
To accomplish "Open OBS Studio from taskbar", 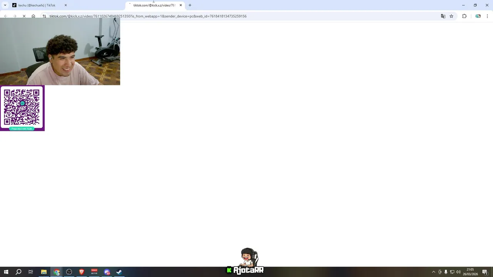I will tap(69, 272).
